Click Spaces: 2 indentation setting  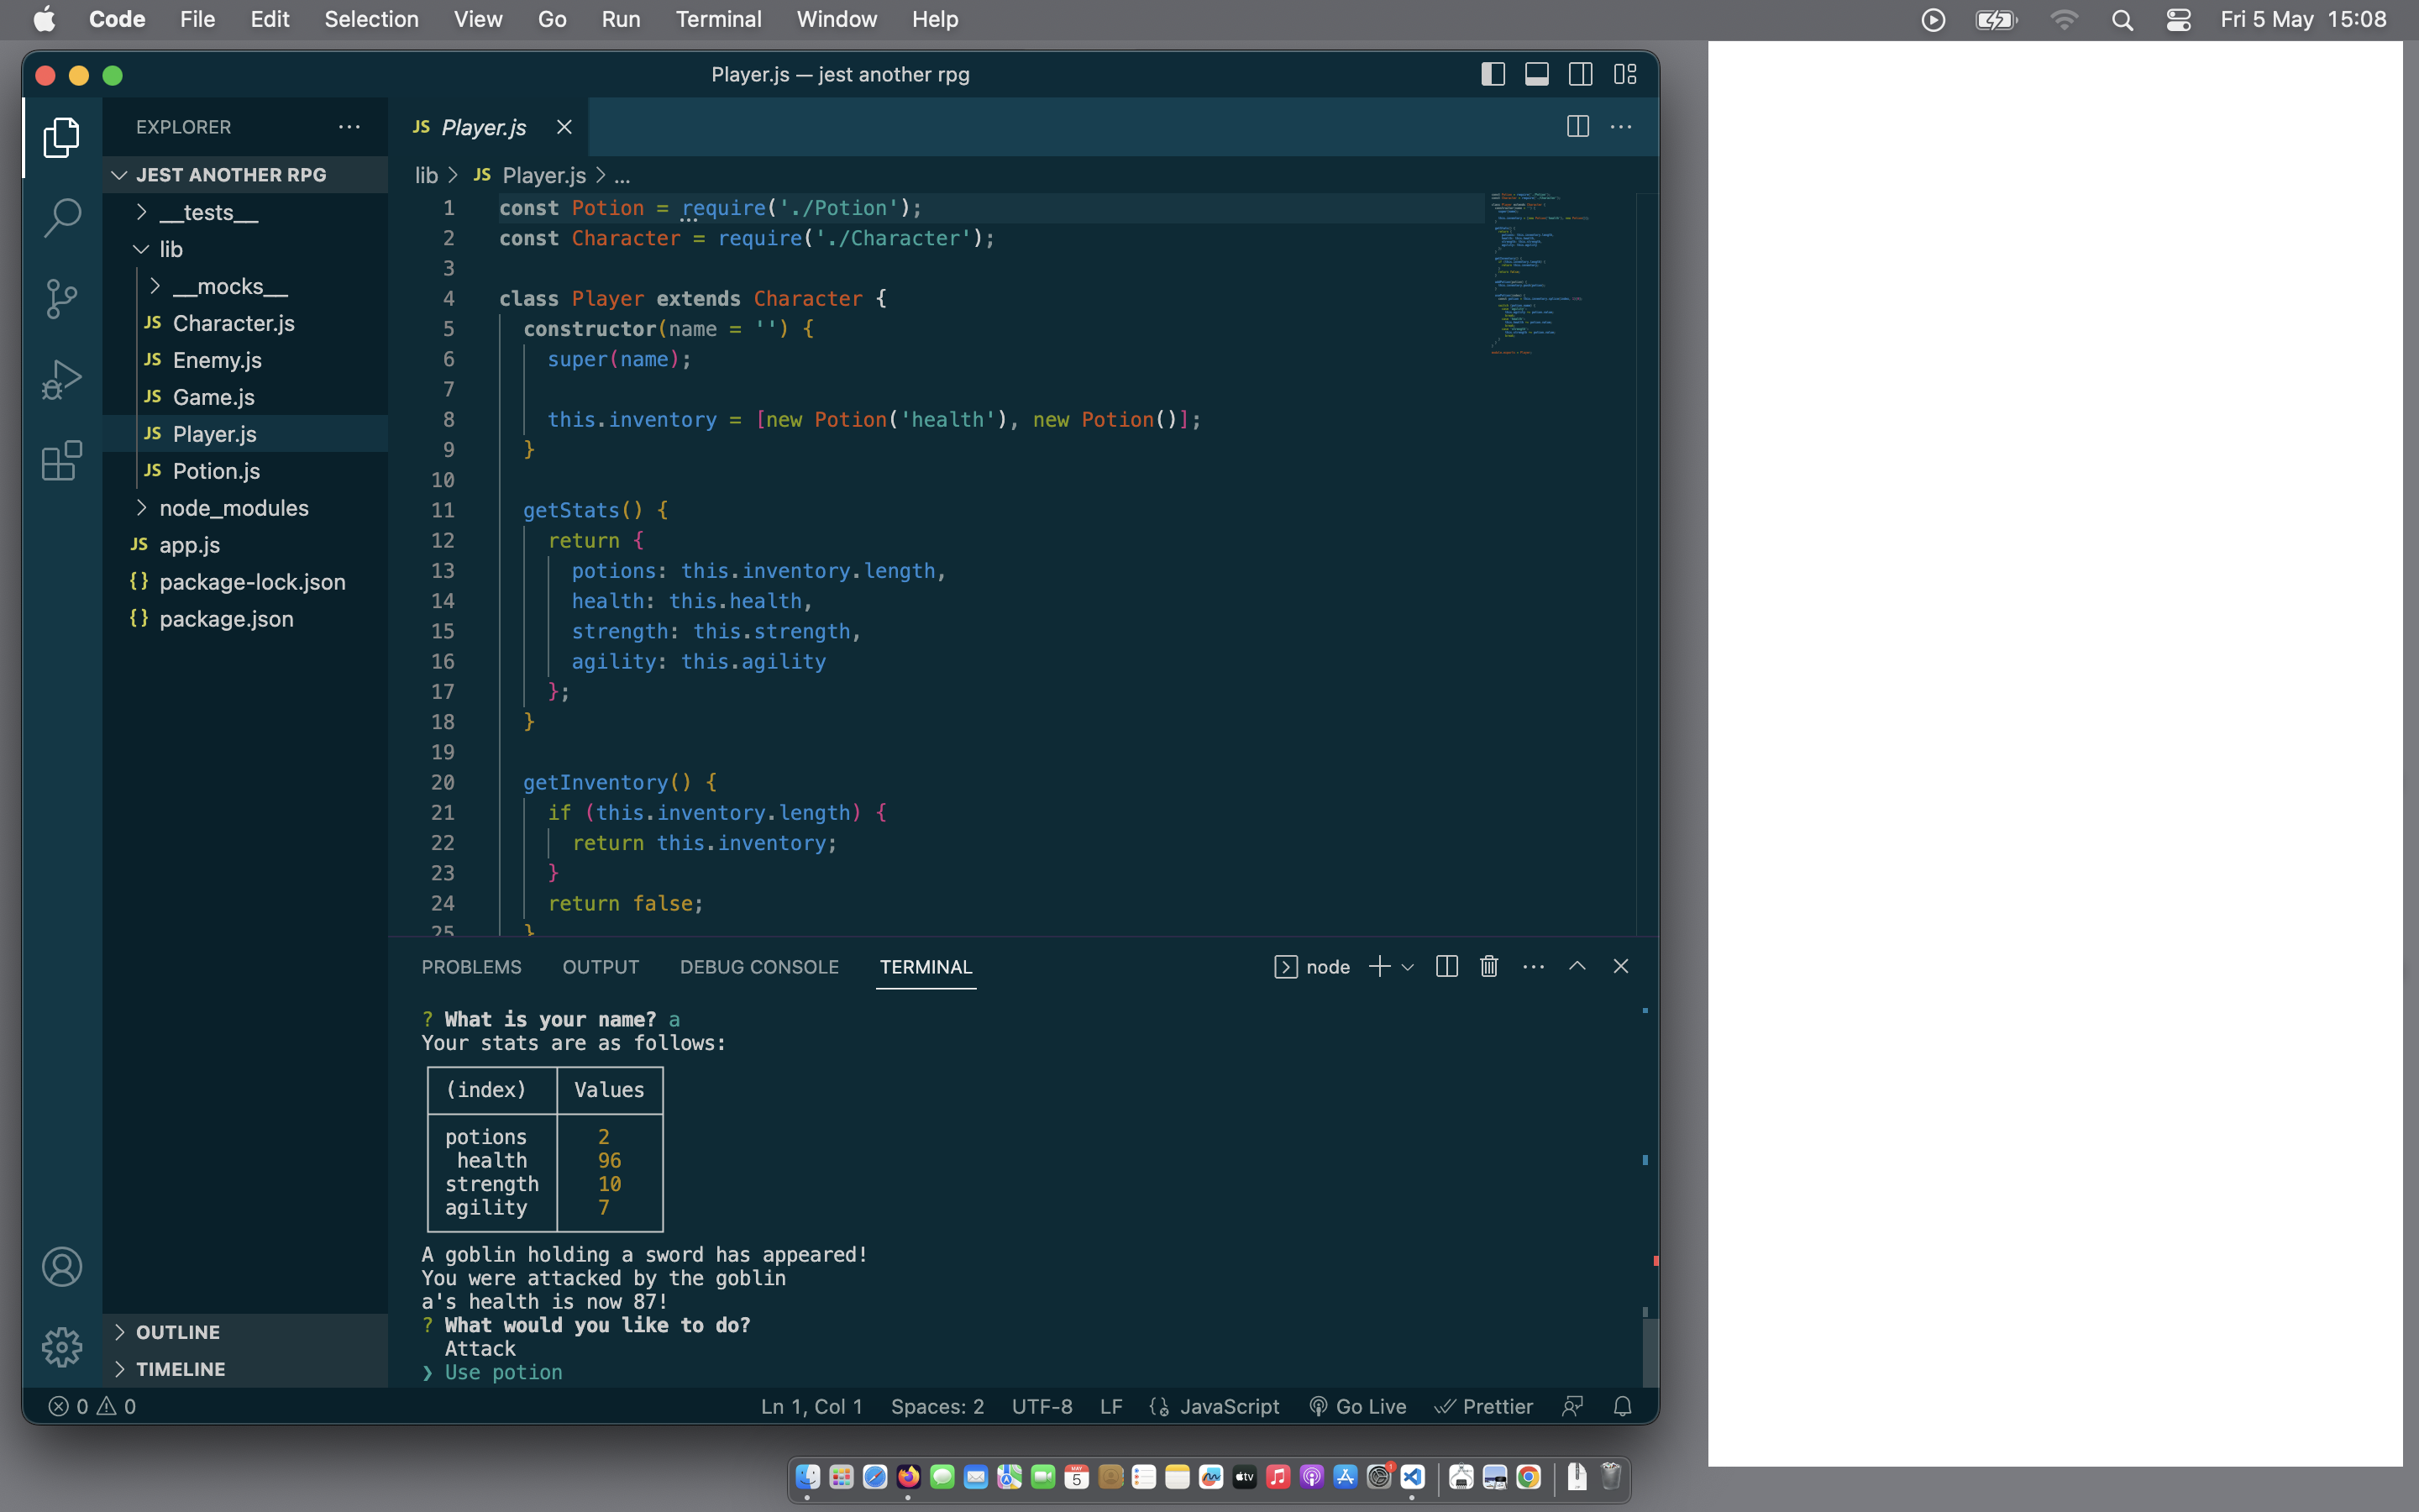(937, 1406)
